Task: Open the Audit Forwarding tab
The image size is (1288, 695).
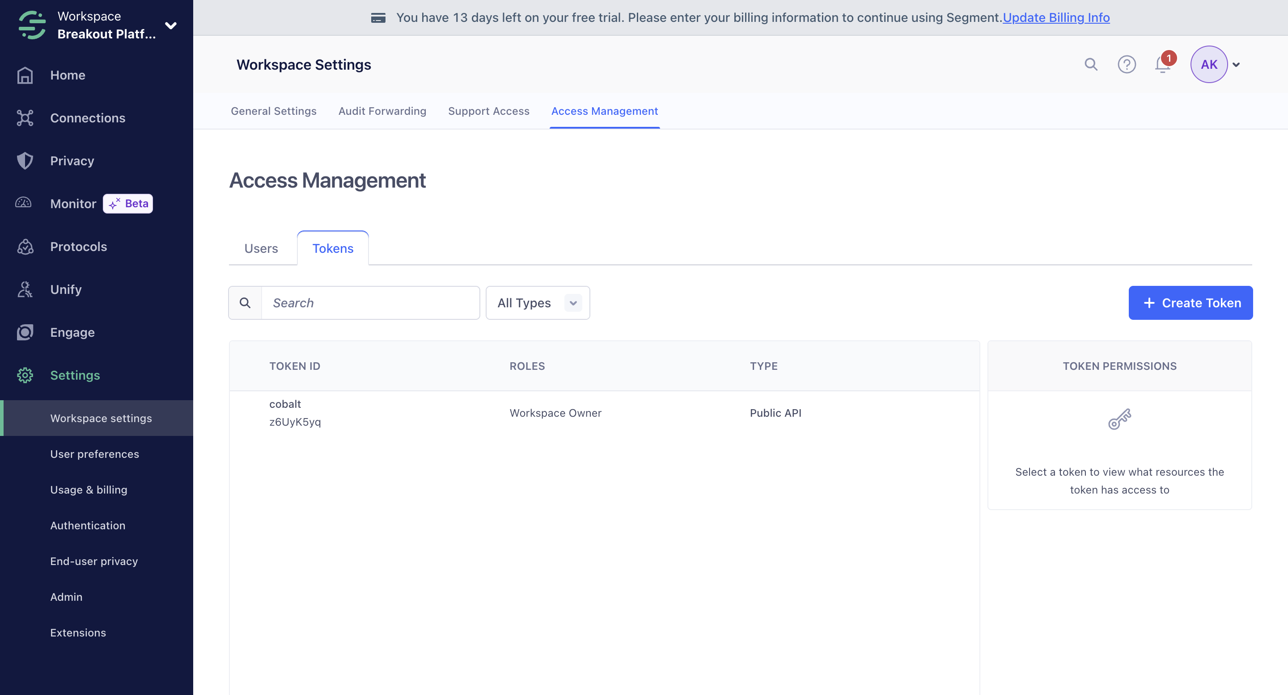Action: 382,111
